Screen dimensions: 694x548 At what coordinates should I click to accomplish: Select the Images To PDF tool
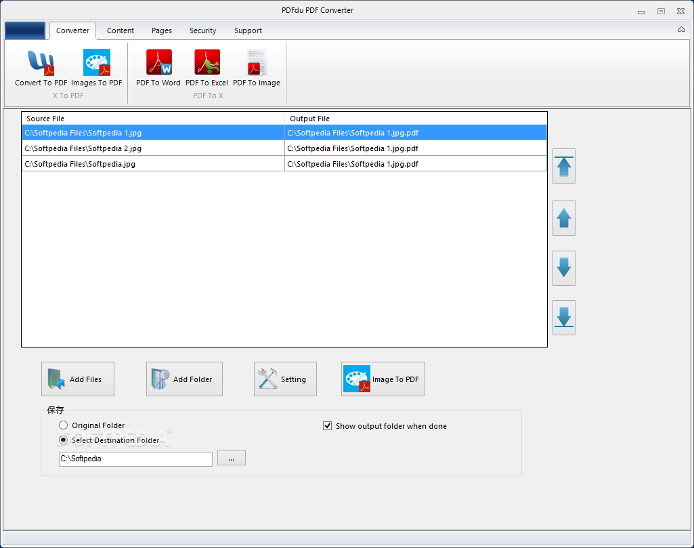click(97, 68)
